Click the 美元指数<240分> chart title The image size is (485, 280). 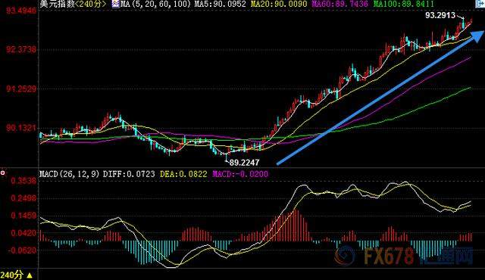(73, 4)
